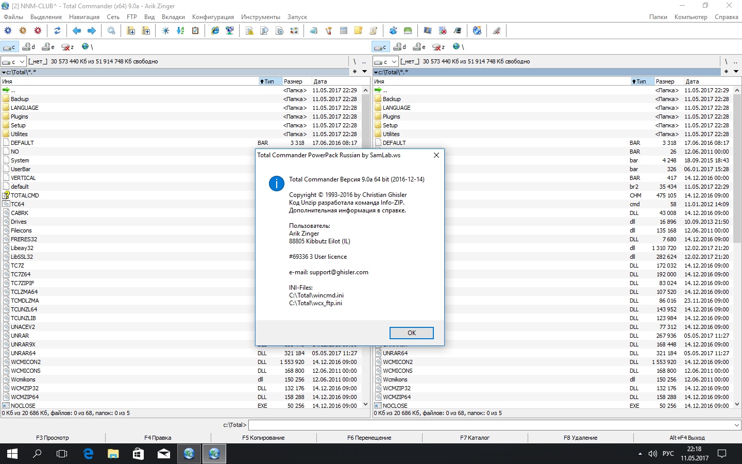Open the calculator toolbar icon
Image resolution: width=742 pixels, height=464 pixels.
pyautogui.click(x=344, y=31)
